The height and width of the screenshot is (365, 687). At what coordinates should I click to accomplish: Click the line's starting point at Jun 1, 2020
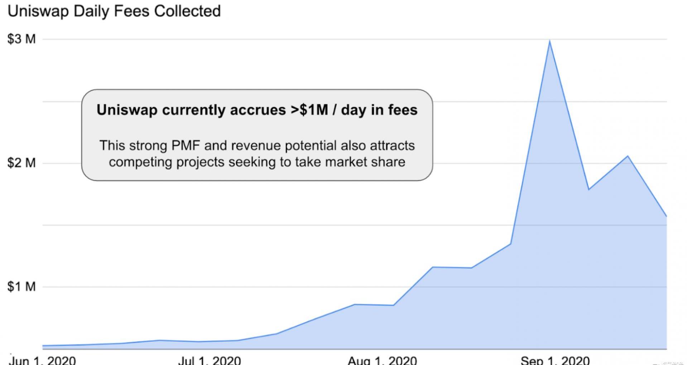(x=43, y=346)
